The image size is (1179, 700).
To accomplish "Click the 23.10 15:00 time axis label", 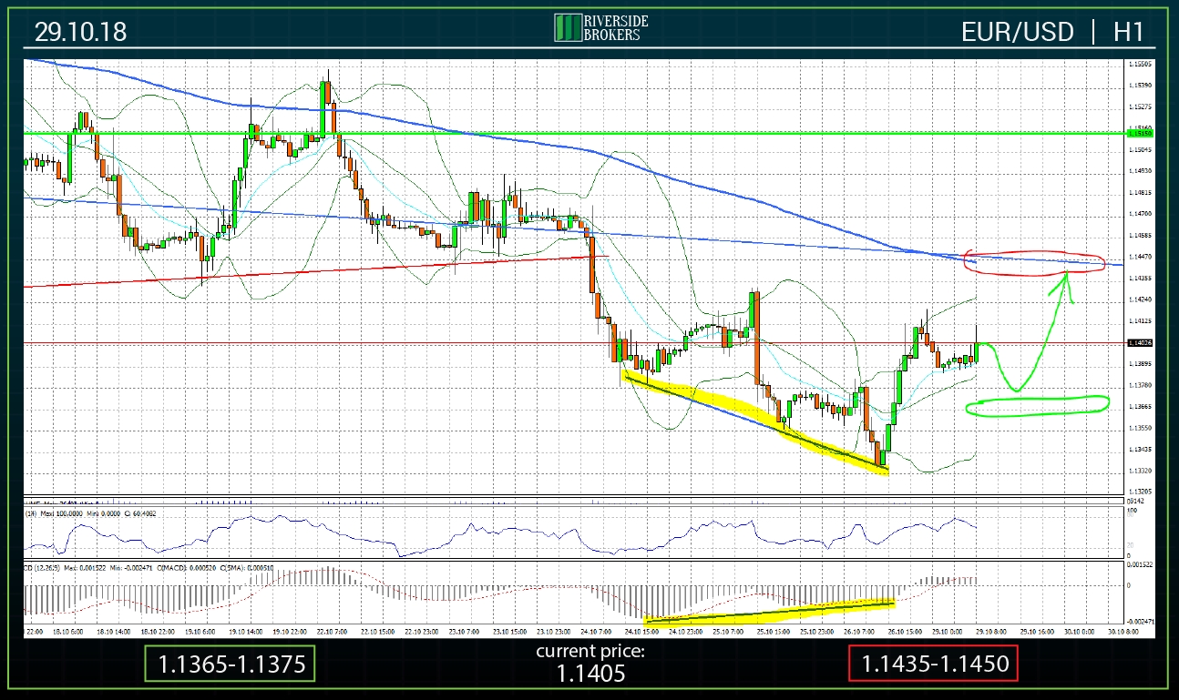I will point(510,631).
